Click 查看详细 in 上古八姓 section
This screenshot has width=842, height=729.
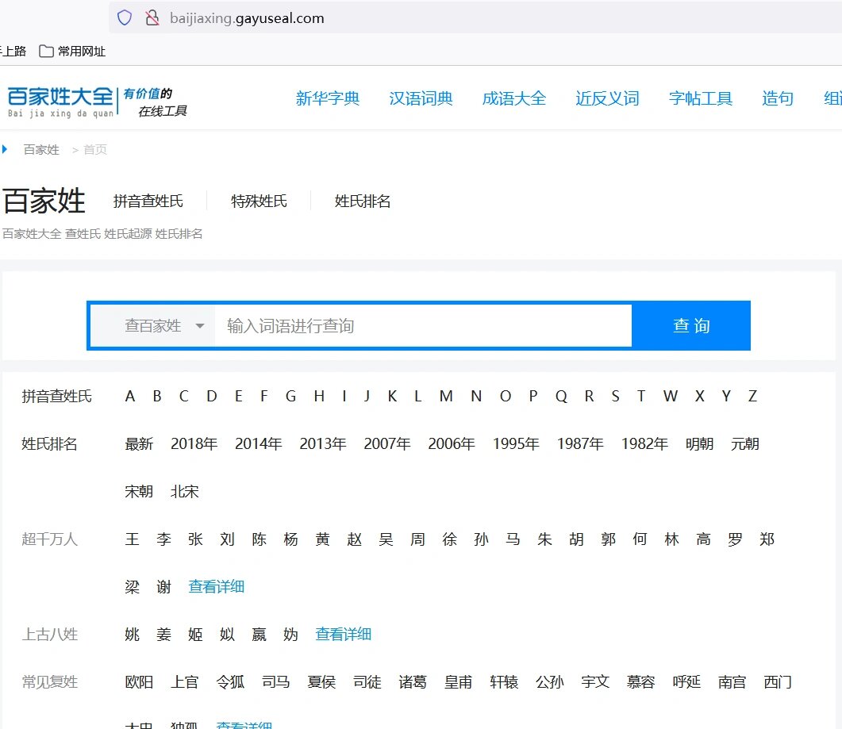[343, 635]
